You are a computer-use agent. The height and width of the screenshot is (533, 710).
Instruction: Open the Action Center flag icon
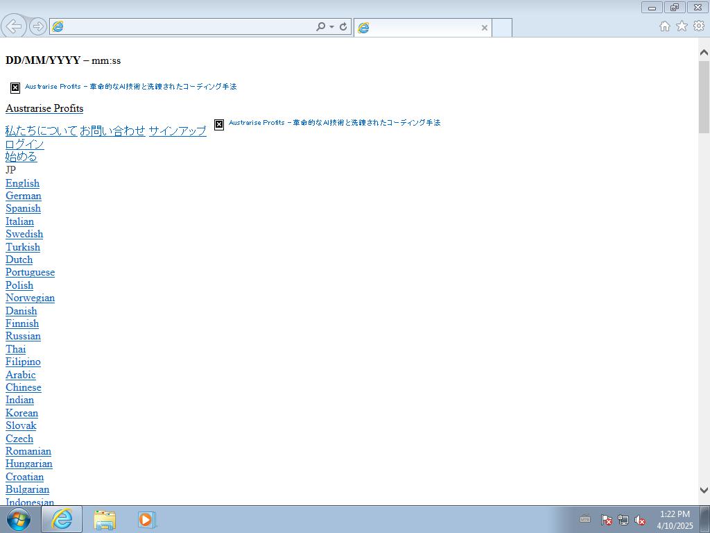(606, 520)
